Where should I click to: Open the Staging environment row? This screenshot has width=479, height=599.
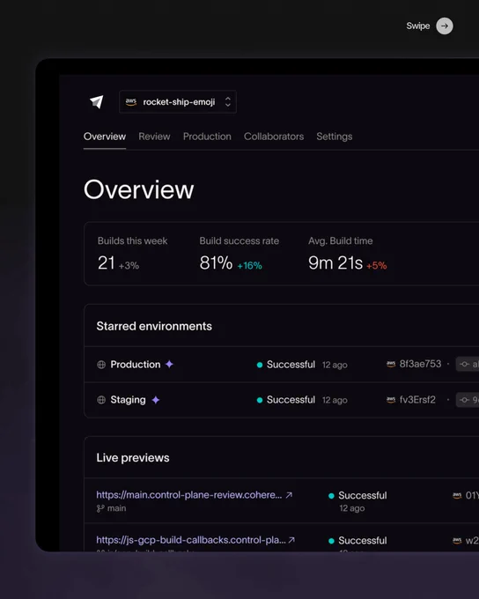point(282,400)
